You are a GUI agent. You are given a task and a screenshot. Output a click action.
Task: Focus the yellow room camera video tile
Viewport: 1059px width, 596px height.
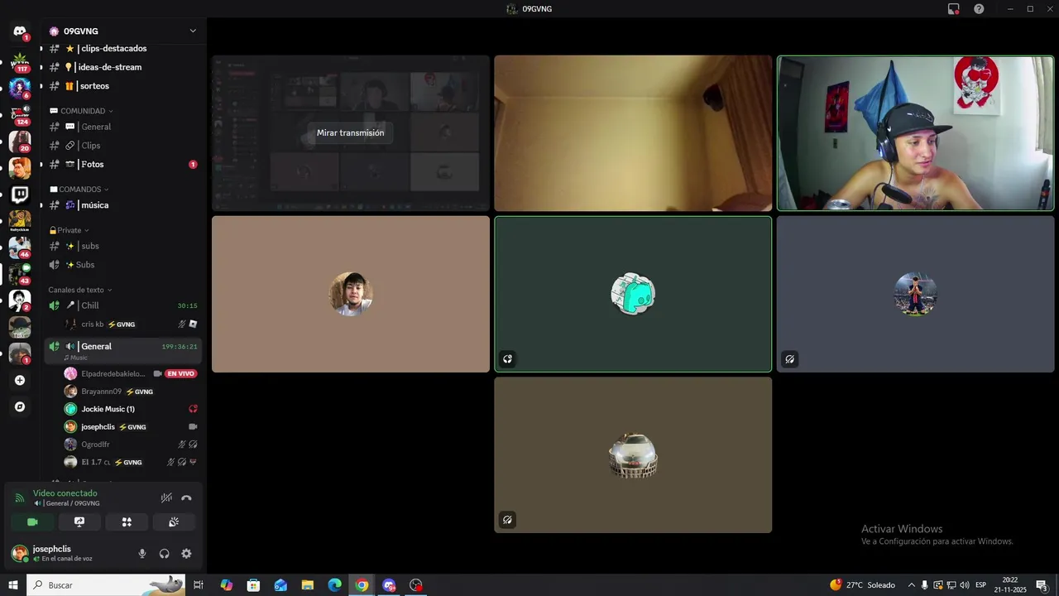pos(633,133)
